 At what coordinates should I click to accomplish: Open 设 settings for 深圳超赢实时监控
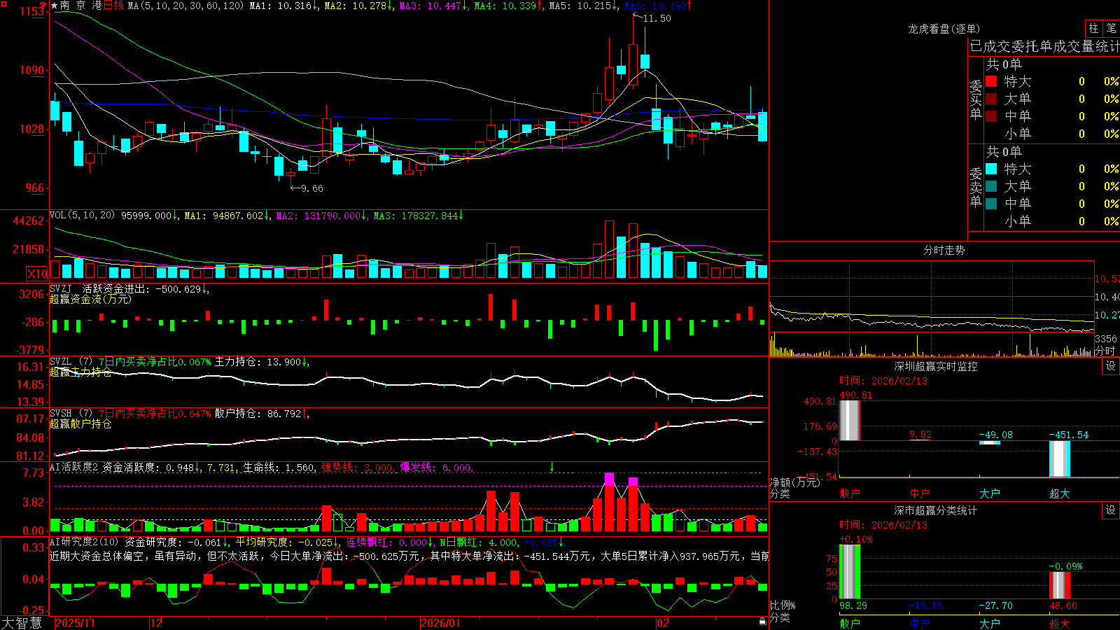tap(1111, 366)
